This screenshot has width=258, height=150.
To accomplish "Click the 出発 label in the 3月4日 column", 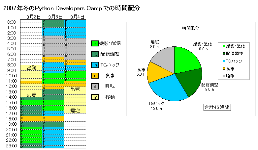I will (x=75, y=89).
